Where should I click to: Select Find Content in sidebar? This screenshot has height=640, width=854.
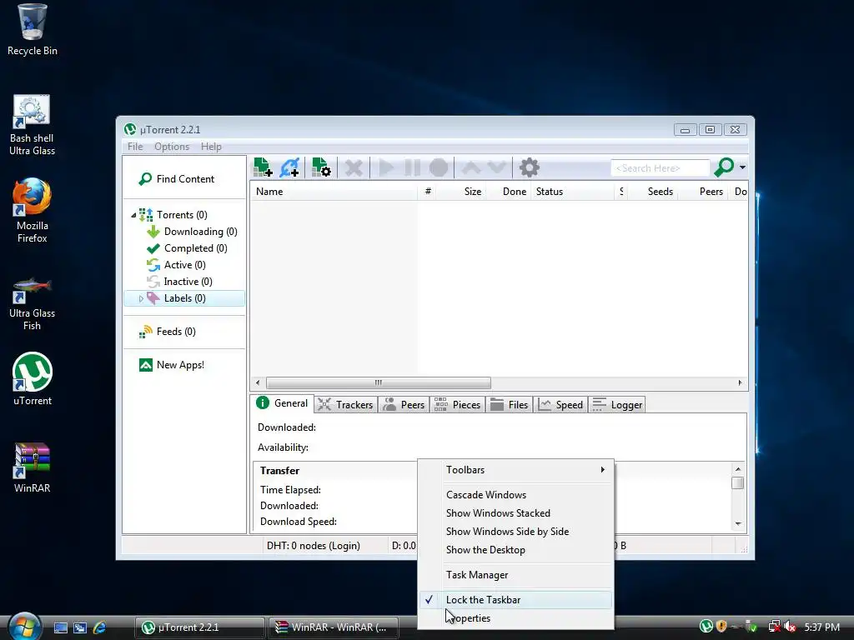pos(177,179)
